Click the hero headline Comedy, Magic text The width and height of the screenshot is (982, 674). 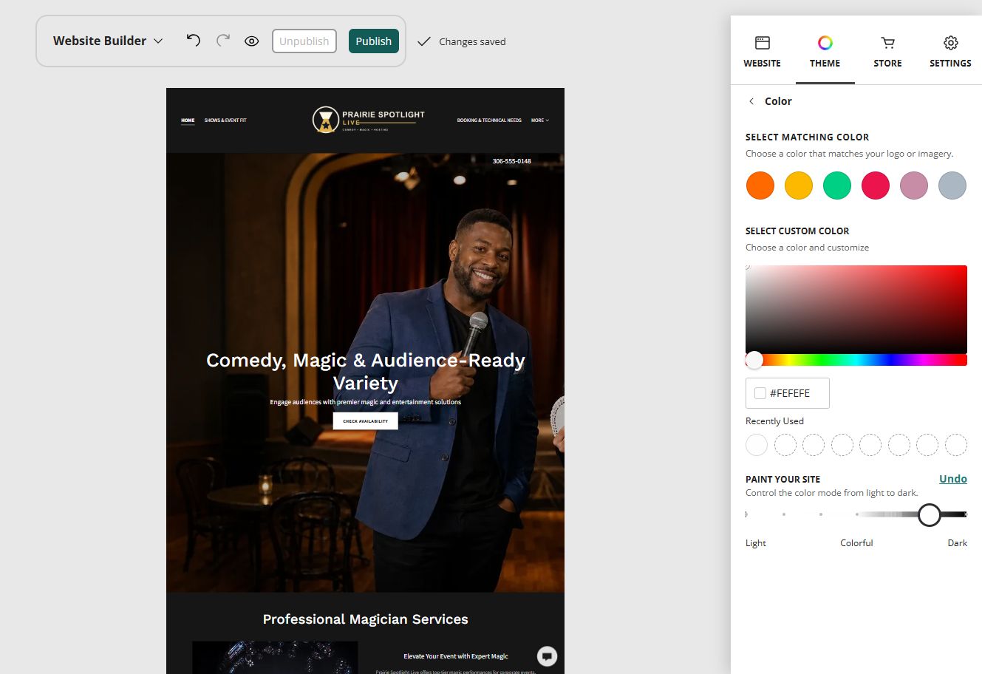366,371
